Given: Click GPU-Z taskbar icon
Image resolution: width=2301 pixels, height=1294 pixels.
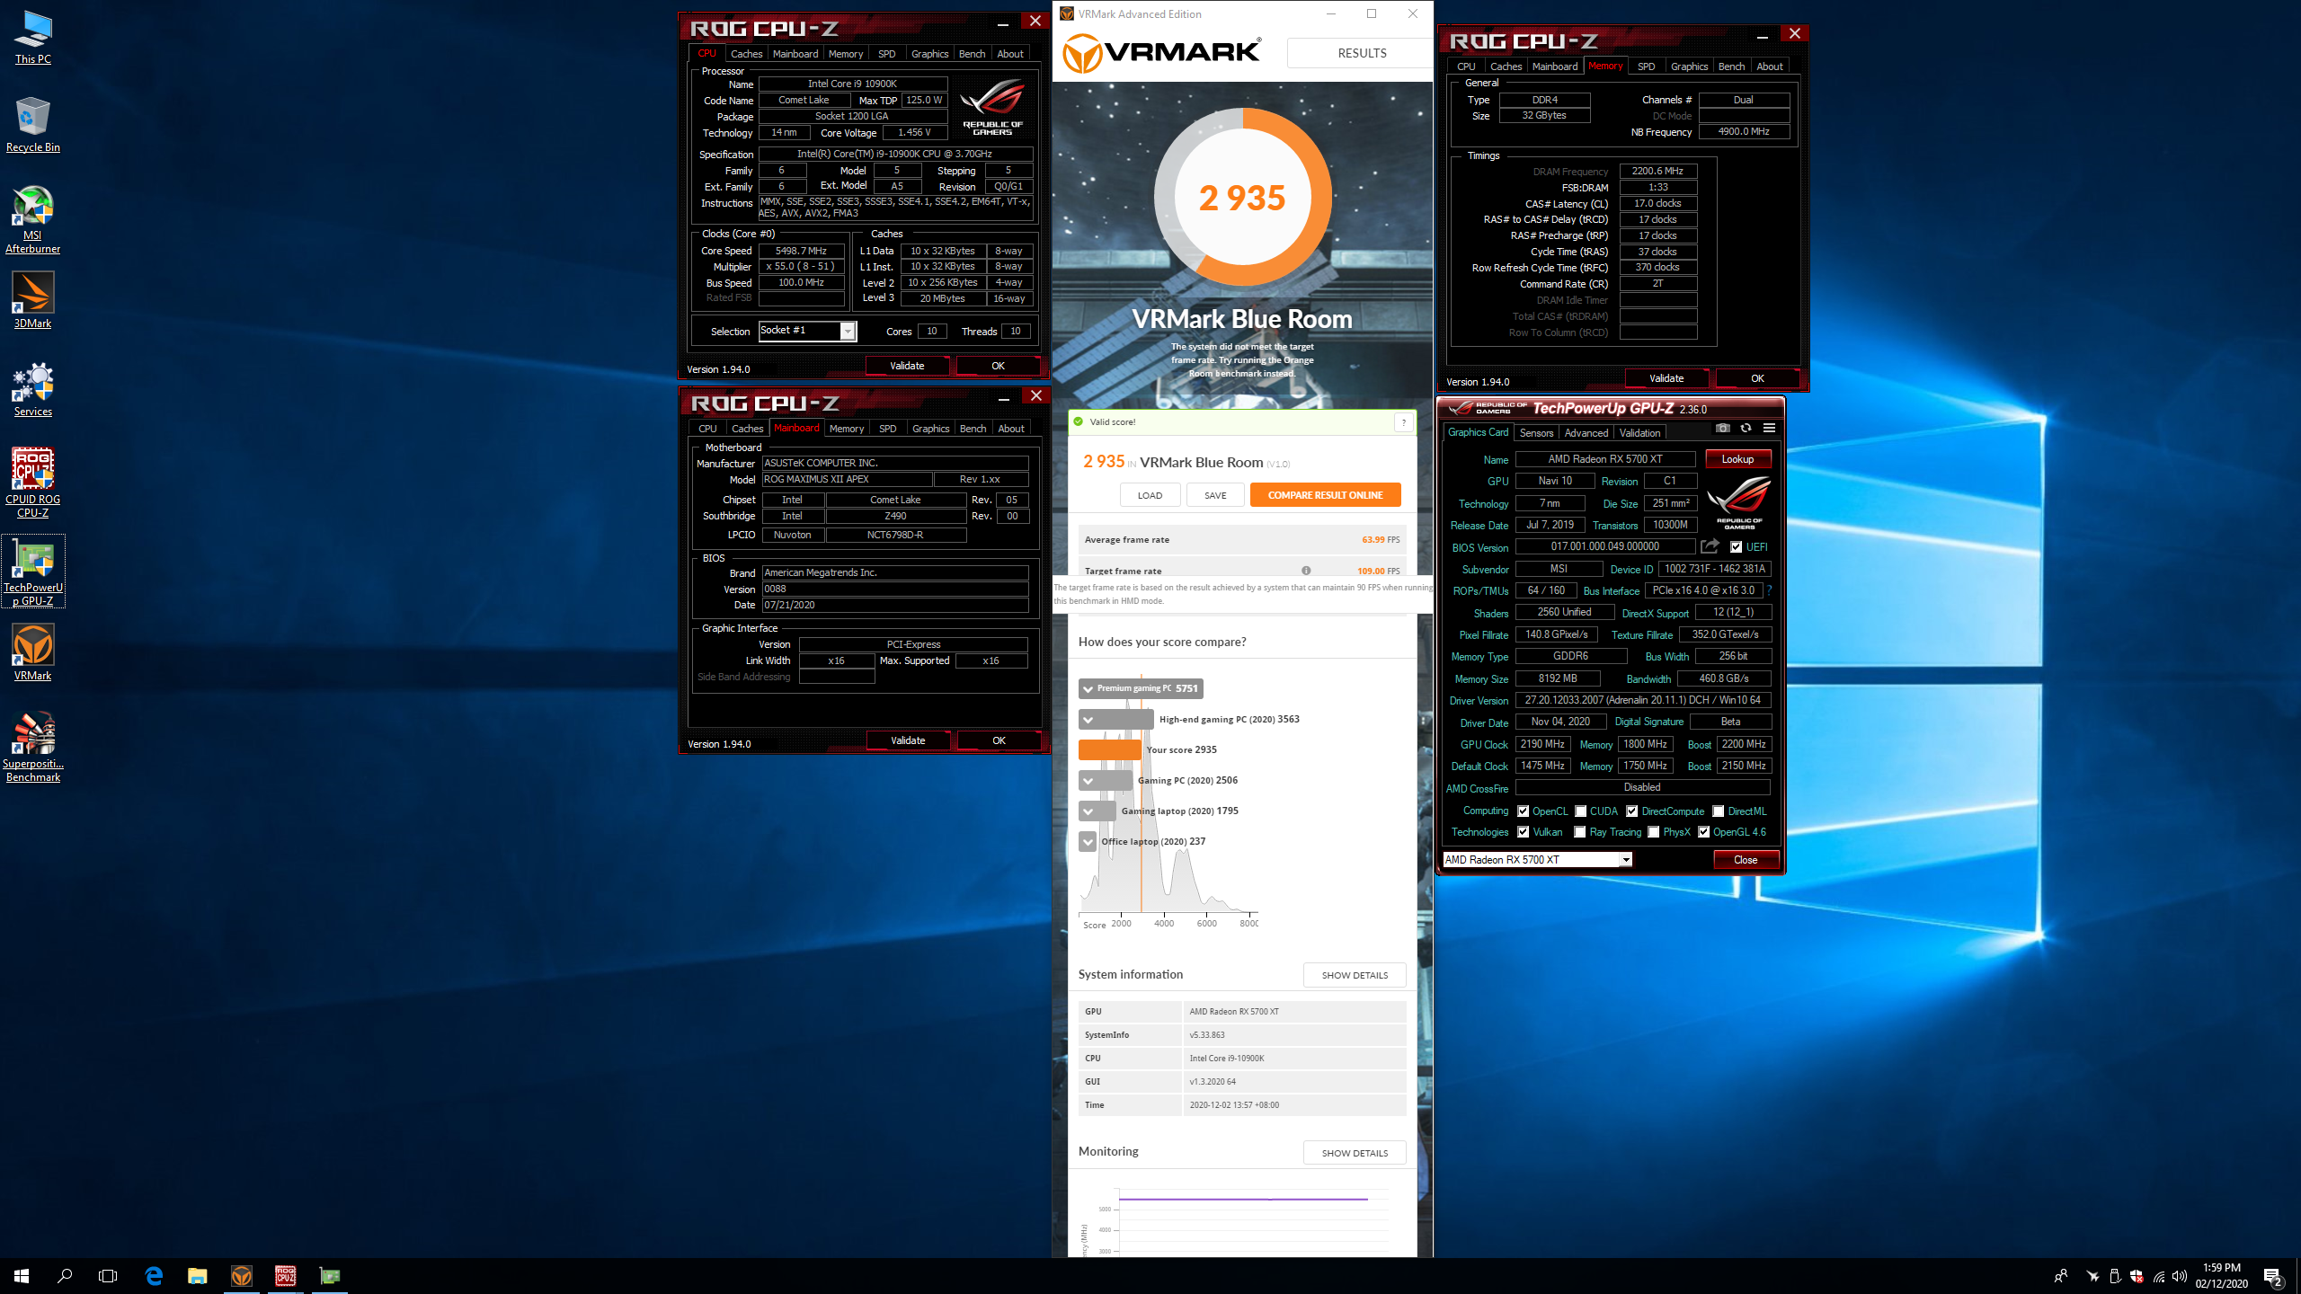Looking at the screenshot, I should [x=330, y=1276].
